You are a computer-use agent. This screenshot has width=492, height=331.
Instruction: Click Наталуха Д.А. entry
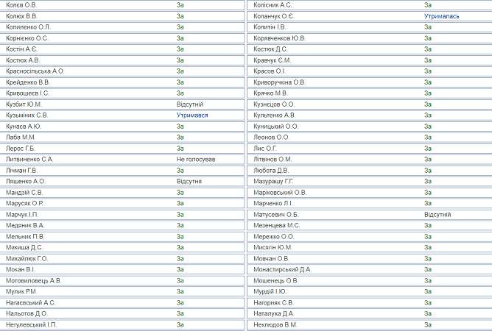click(x=273, y=313)
